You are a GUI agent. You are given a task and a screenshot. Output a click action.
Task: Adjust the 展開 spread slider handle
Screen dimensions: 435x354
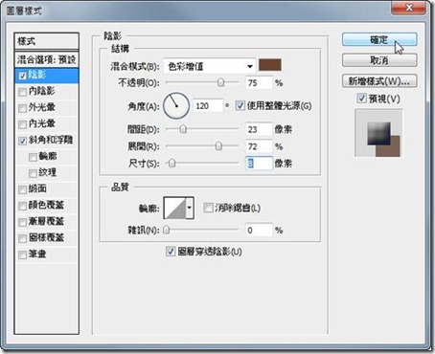tap(218, 145)
